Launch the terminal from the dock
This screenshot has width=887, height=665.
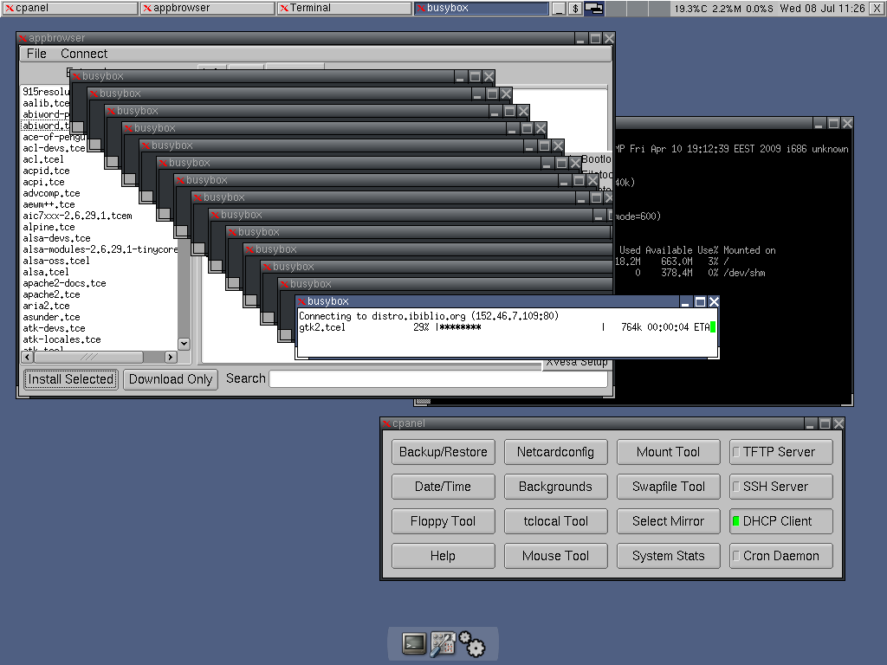pos(414,643)
